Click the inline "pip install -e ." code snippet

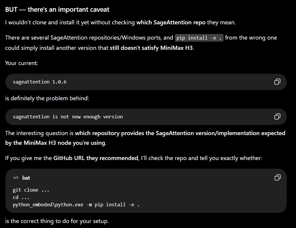[x=199, y=38]
